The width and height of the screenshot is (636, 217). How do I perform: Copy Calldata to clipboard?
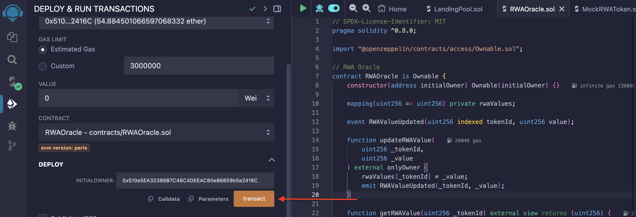(164, 199)
